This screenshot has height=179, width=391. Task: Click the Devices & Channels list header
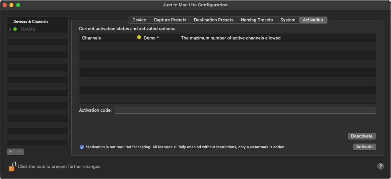pyautogui.click(x=31, y=21)
